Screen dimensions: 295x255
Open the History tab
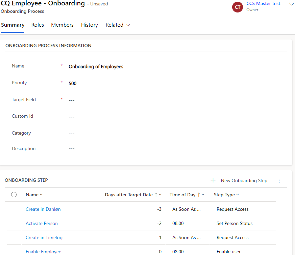(x=90, y=25)
